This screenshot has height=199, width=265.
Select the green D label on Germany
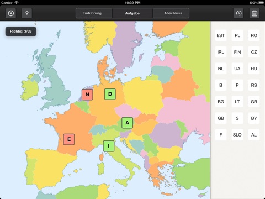click(x=110, y=94)
